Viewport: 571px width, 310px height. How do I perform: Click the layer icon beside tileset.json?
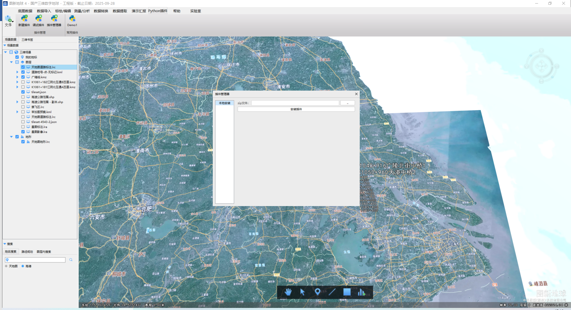(28, 92)
